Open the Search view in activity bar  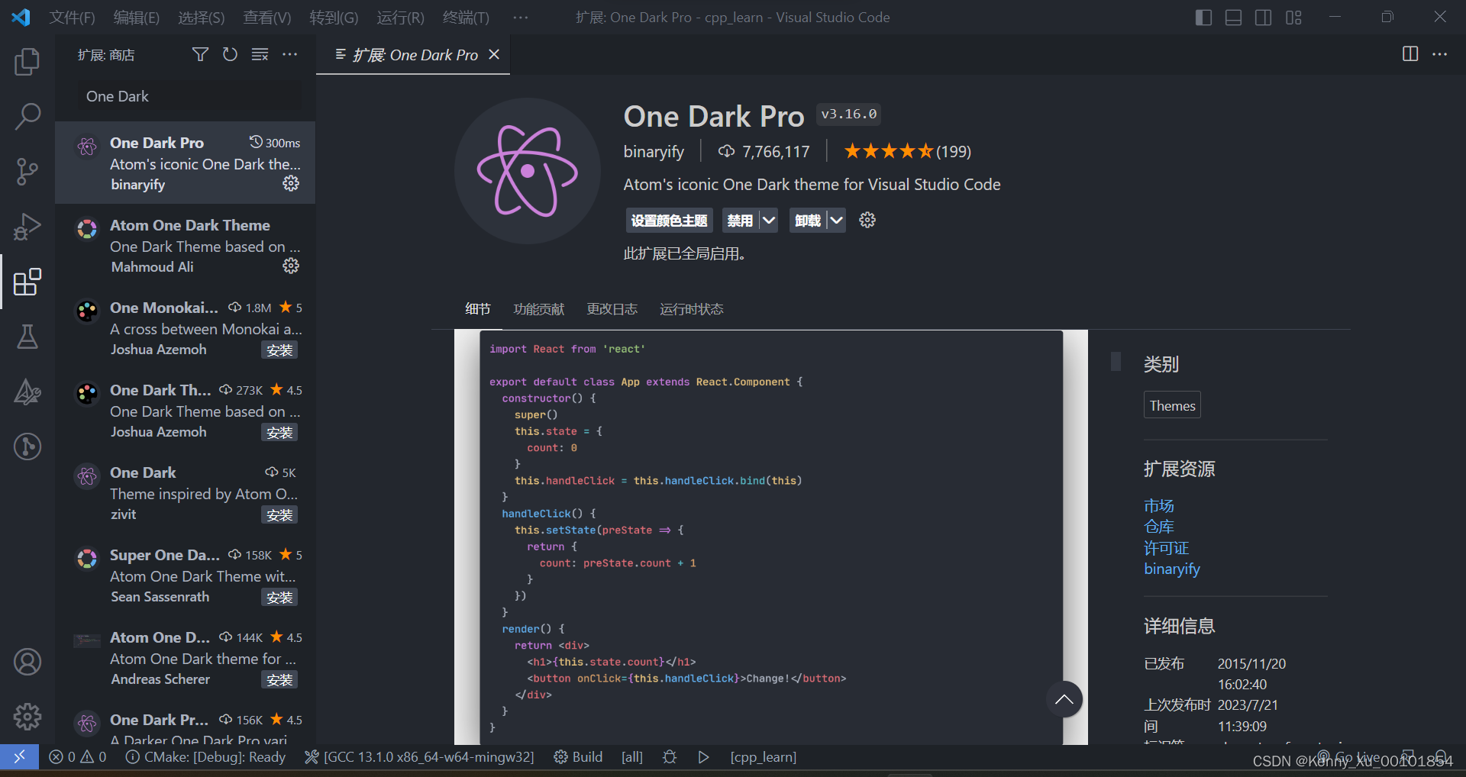pyautogui.click(x=27, y=116)
